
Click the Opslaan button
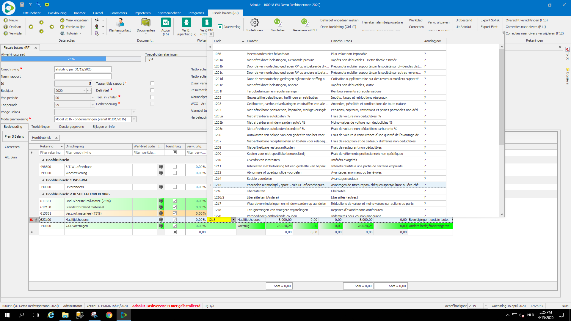coord(12,27)
